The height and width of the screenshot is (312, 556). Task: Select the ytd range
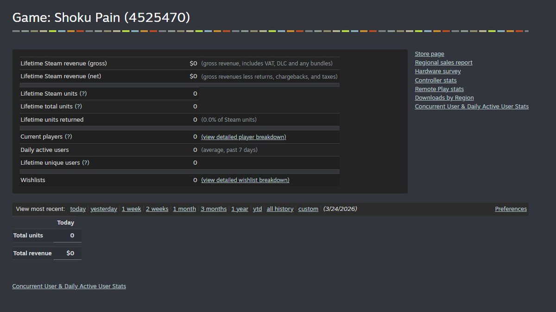(258, 209)
